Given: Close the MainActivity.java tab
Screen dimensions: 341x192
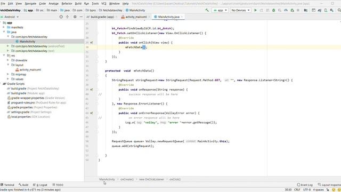Looking at the screenshot, I should tap(182, 17).
